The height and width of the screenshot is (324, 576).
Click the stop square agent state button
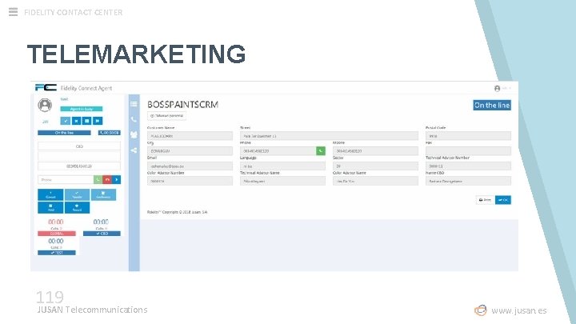[86, 121]
